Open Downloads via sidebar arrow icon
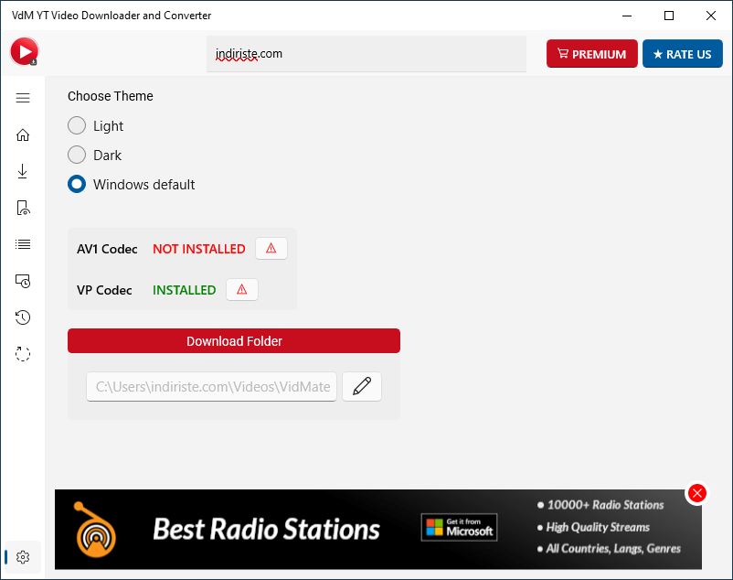 (23, 171)
